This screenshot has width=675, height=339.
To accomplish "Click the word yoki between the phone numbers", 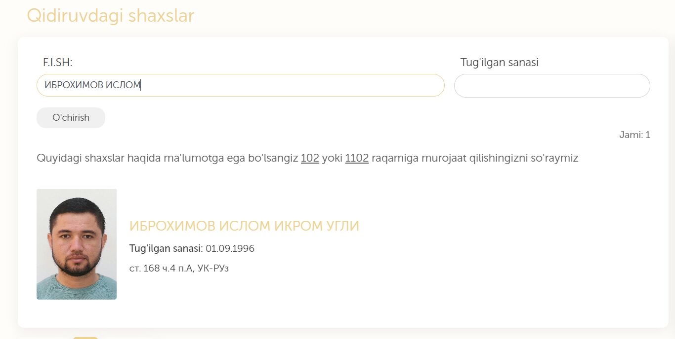I will (332, 159).
